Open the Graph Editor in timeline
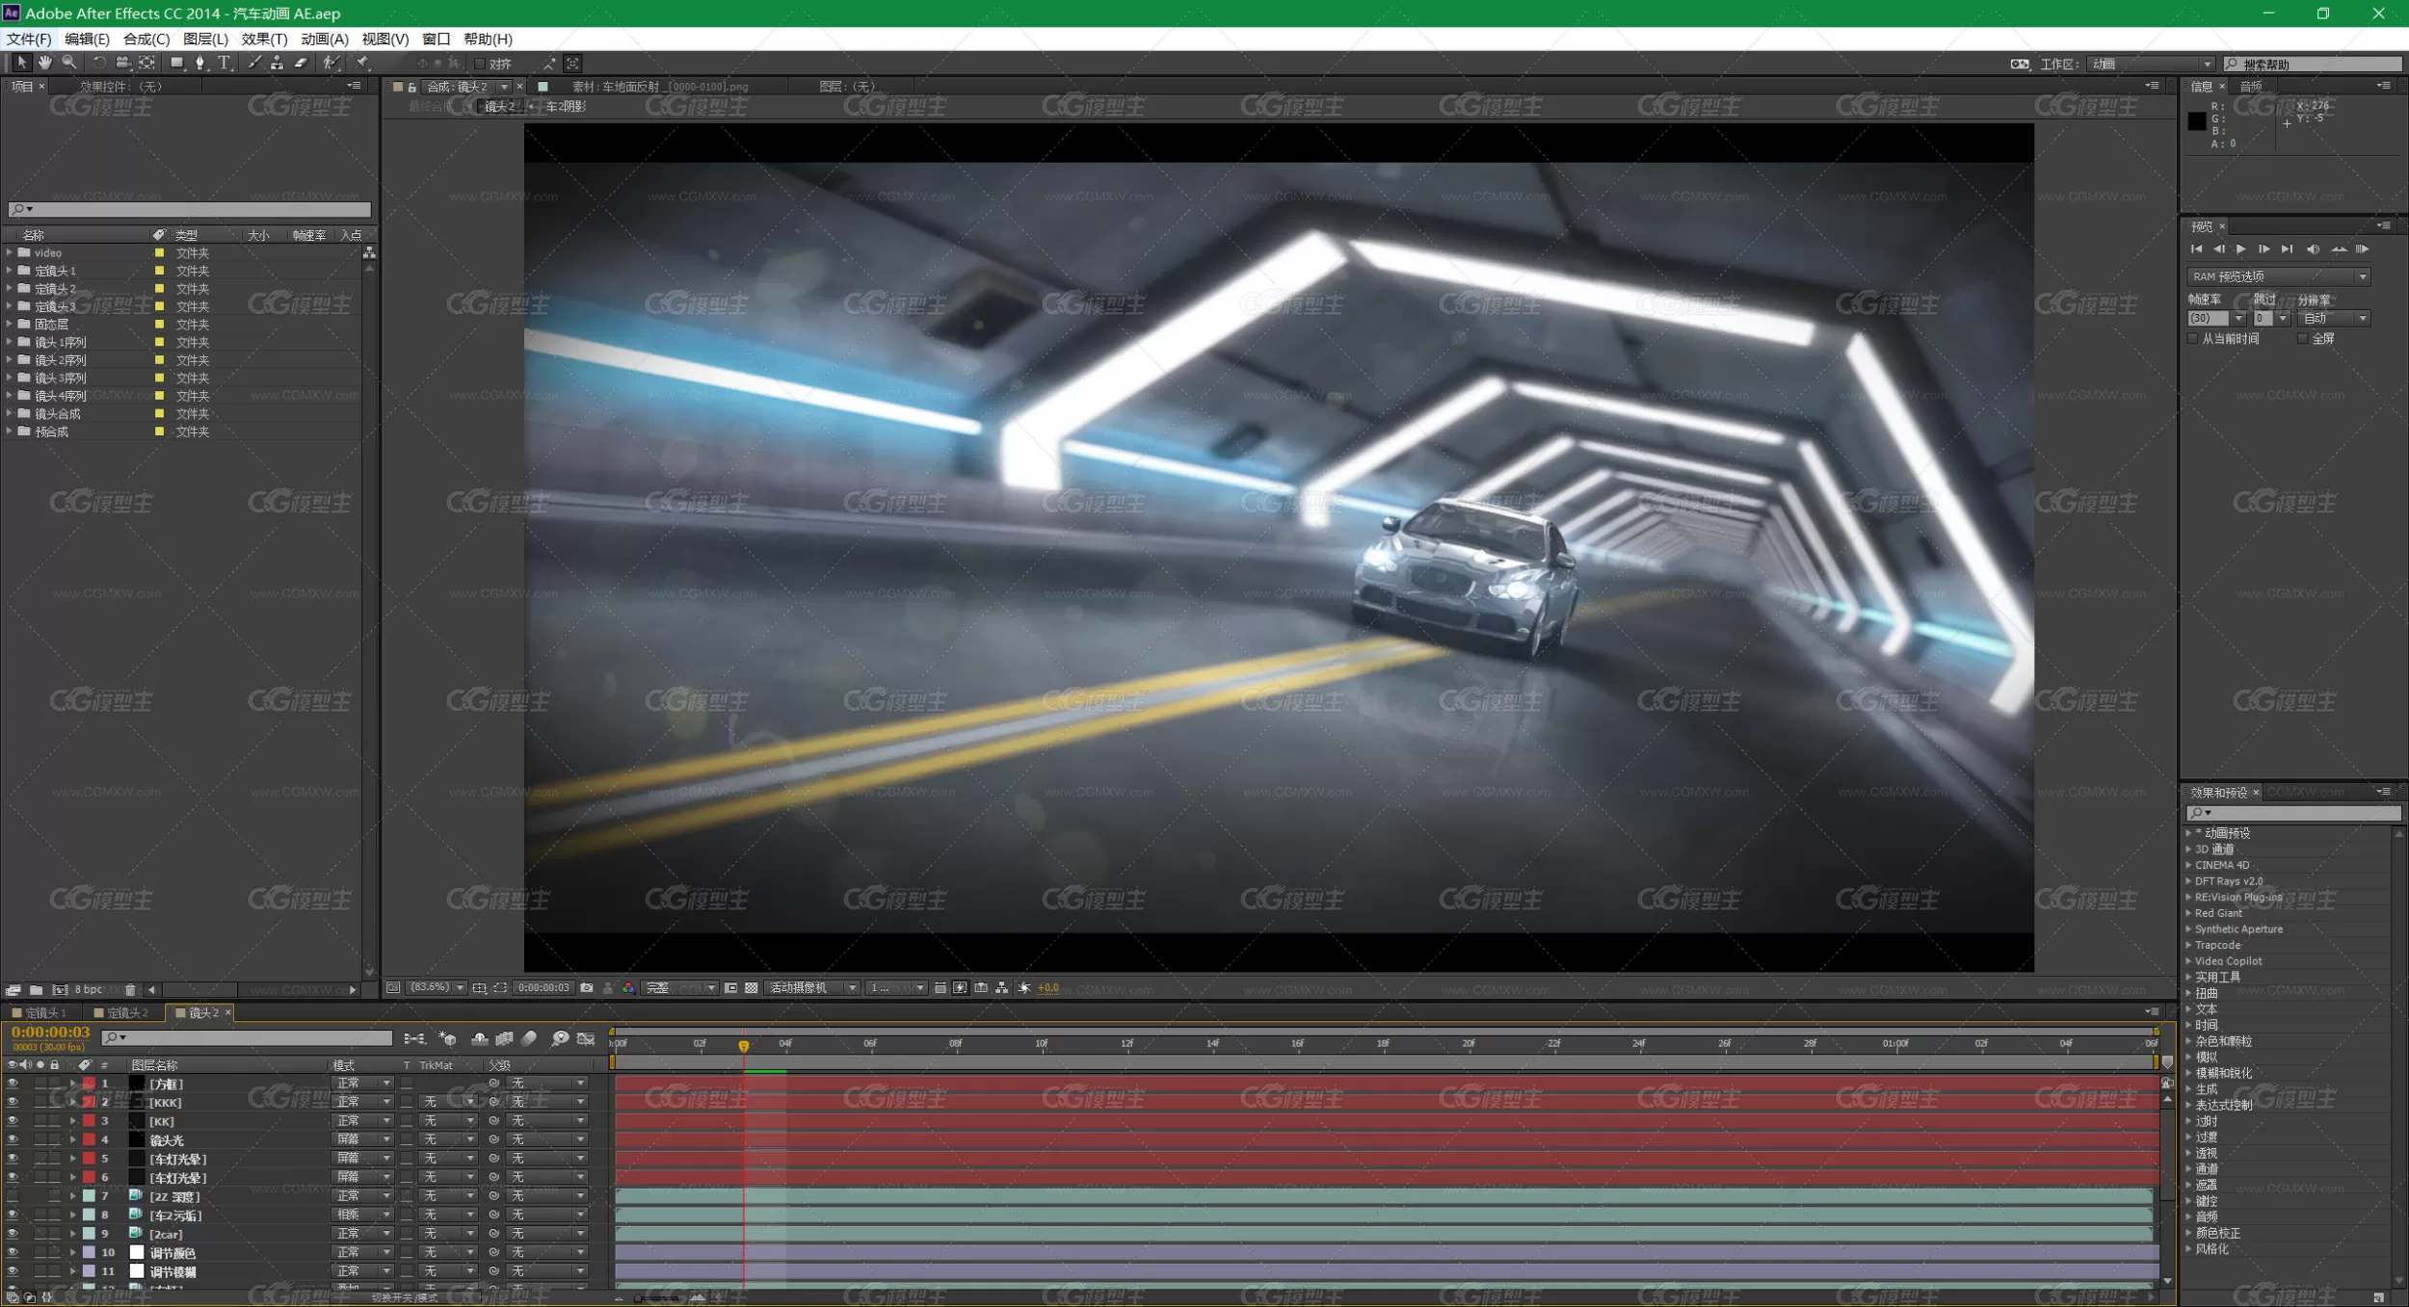 coord(586,1038)
